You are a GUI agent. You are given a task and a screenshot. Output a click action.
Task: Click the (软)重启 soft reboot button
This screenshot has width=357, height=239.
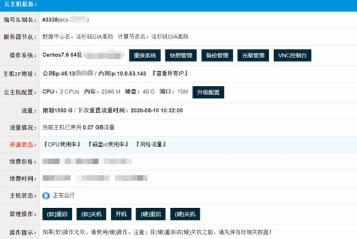pos(57,214)
